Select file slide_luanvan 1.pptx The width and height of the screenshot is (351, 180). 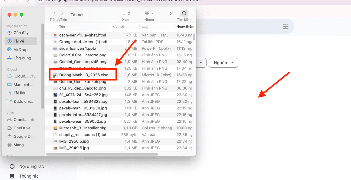(78, 49)
